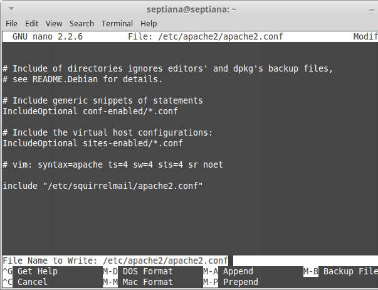Image resolution: width=378 pixels, height=290 pixels.
Task: Click the vim syntax comment line
Action: 113,164
